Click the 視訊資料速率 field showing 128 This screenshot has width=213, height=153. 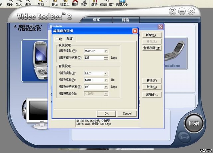[x=94, y=58]
